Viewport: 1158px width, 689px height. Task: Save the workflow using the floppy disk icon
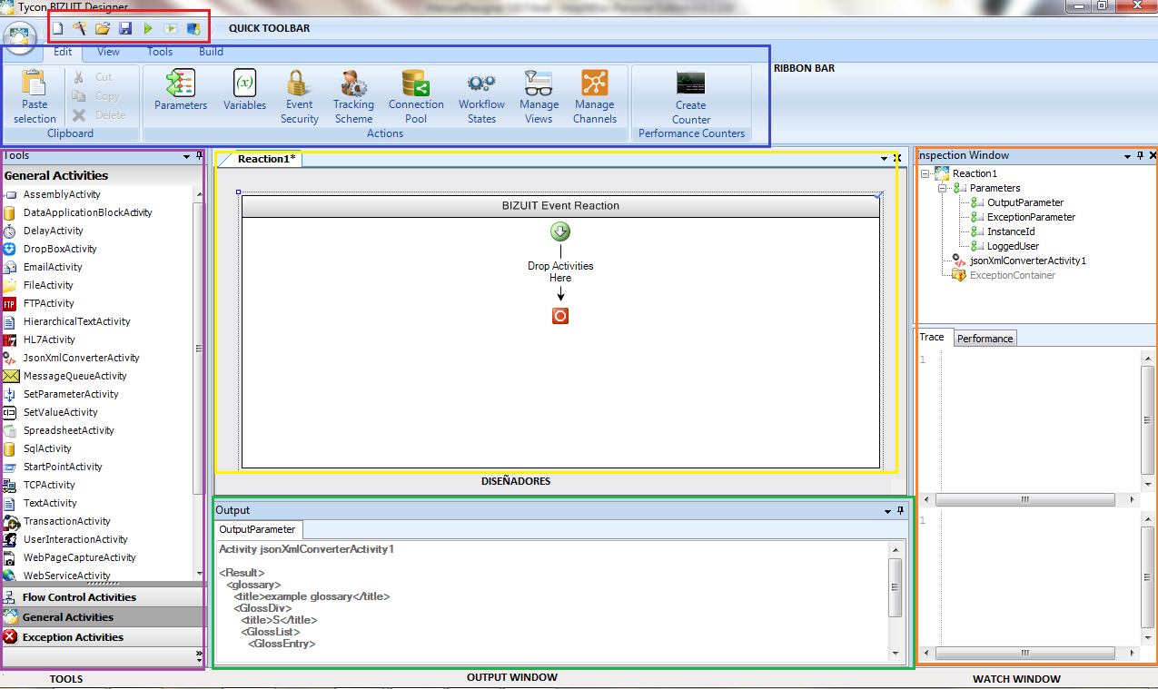125,29
